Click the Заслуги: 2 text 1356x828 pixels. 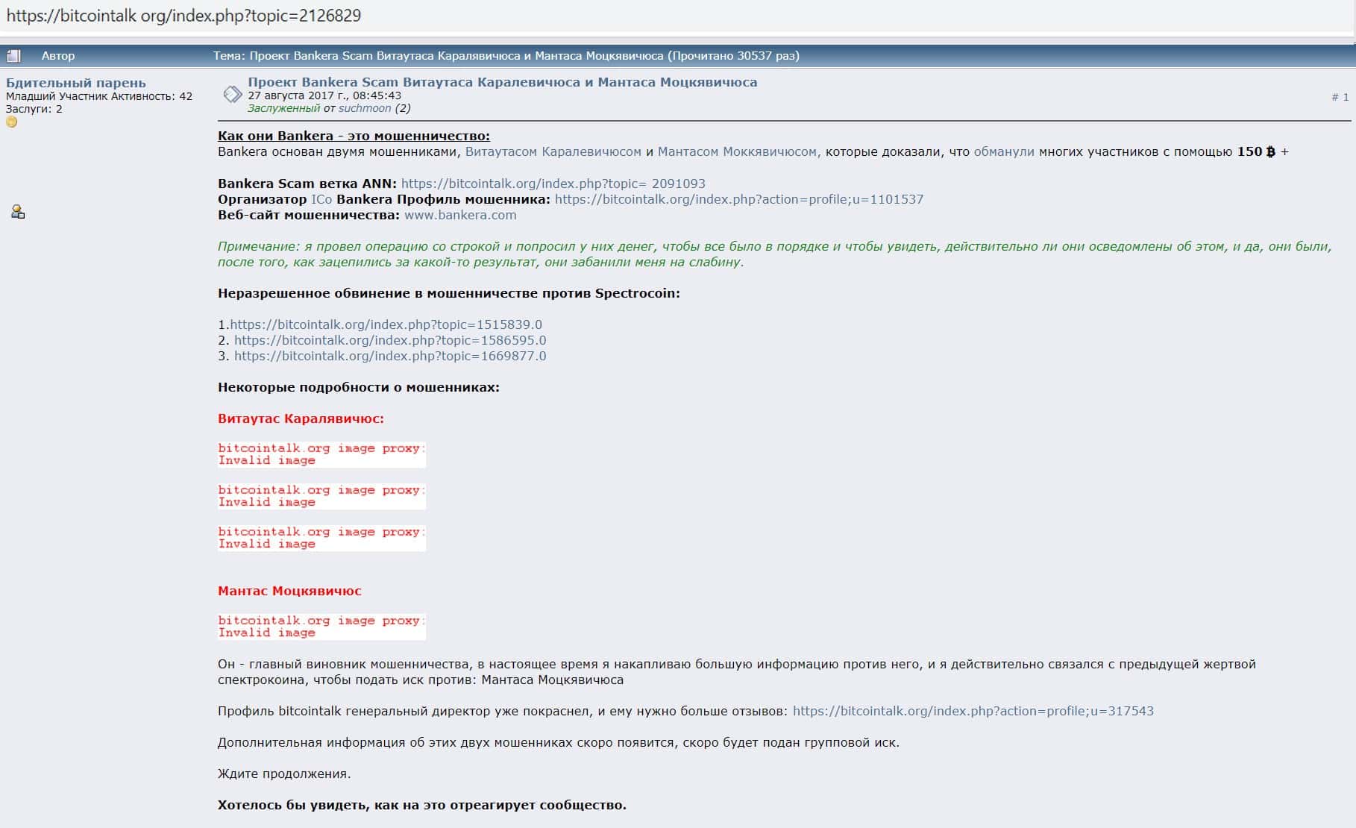34,109
